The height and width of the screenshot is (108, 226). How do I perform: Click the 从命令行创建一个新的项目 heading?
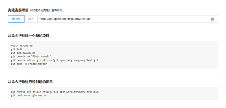click(x=29, y=36)
